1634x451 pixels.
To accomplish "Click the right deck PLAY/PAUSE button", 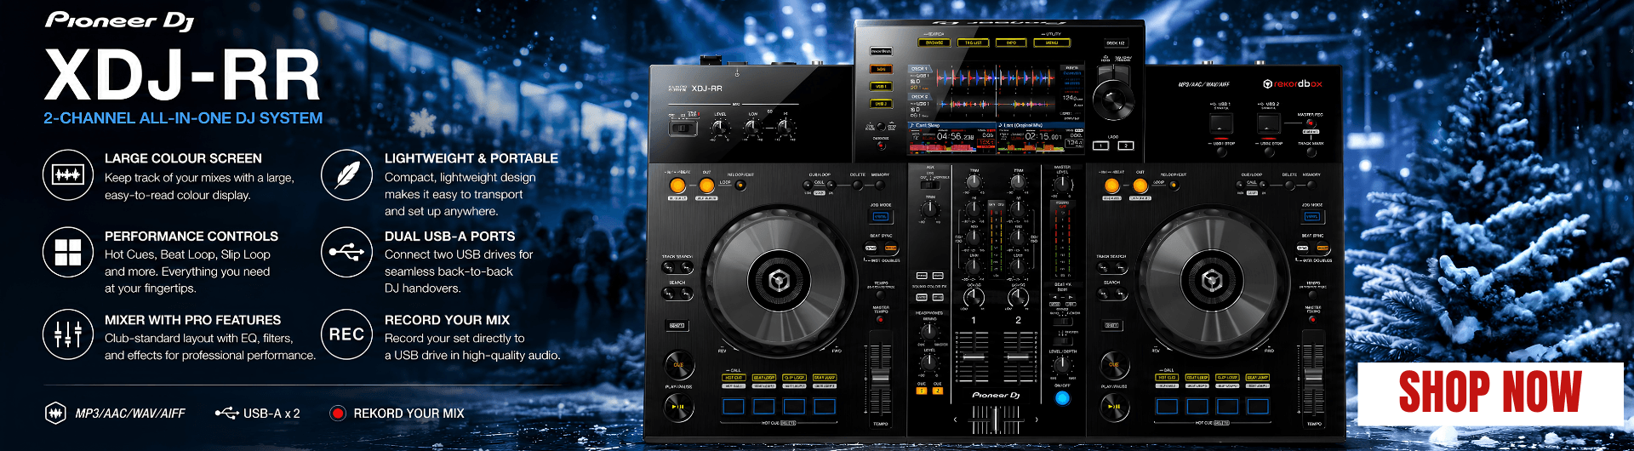I will tap(1114, 407).
